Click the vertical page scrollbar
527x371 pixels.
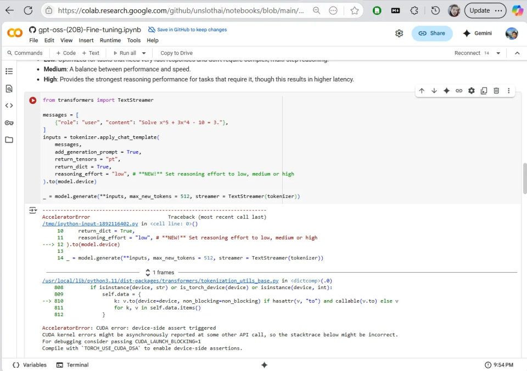(x=524, y=179)
